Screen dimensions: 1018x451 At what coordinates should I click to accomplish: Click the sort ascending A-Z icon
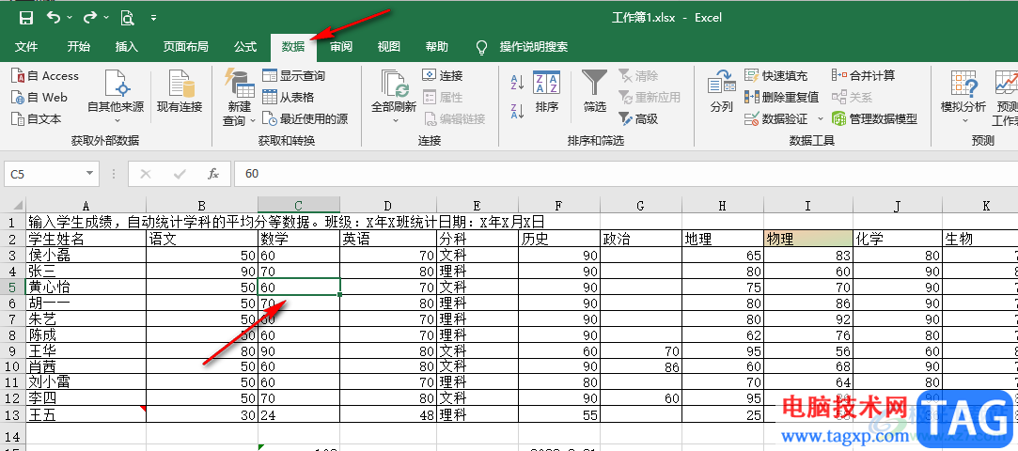517,82
